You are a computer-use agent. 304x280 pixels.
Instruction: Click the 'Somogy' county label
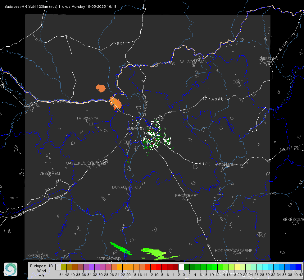coord(62,230)
